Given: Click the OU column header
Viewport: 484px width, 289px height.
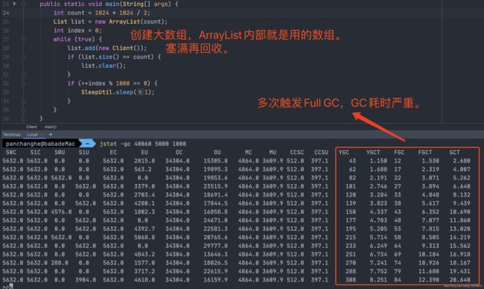Looking at the screenshot, I should click(217, 152).
